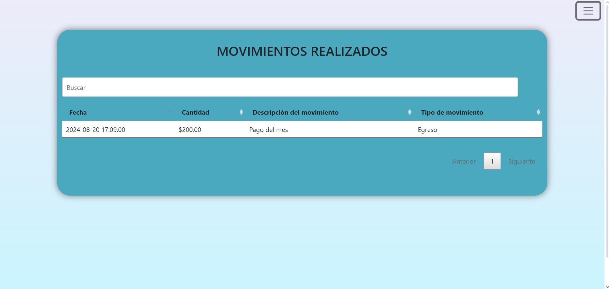610x289 pixels.
Task: Click the Tipo de movimiento header label
Action: point(452,112)
